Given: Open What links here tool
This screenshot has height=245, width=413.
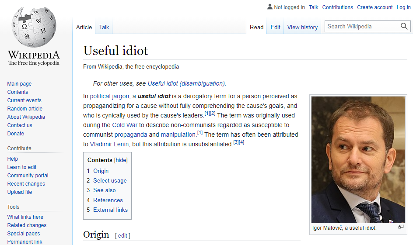Looking at the screenshot, I should 25,217.
